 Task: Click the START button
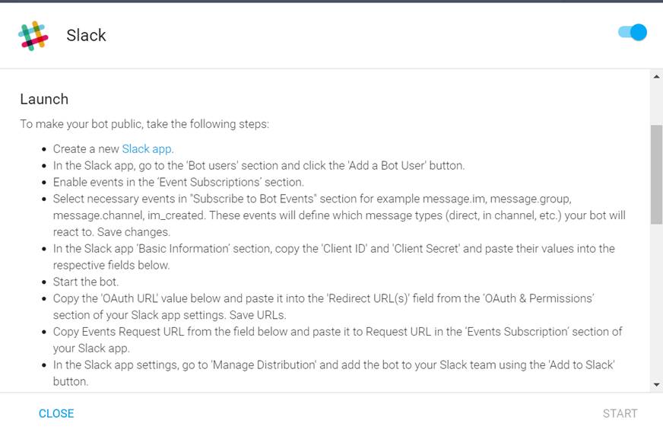point(620,413)
